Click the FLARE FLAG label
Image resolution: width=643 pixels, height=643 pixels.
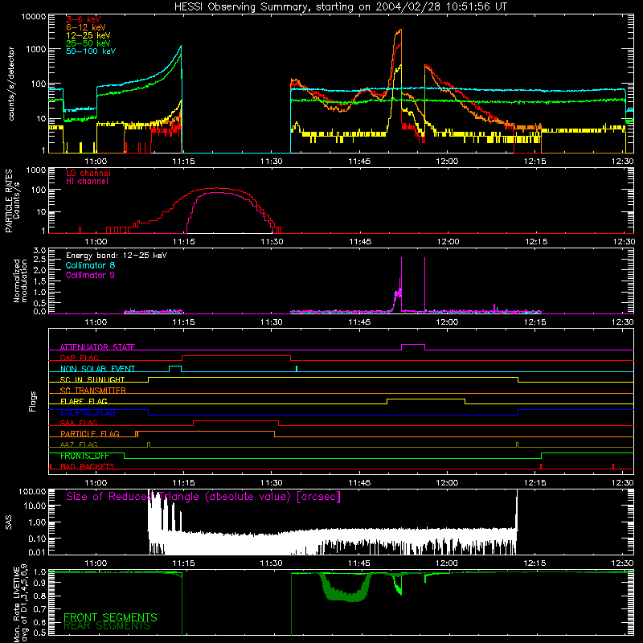tap(84, 401)
